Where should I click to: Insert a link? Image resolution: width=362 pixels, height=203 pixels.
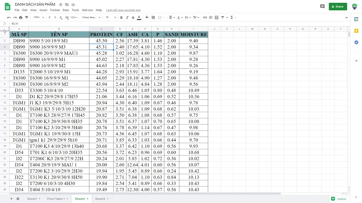point(205,17)
